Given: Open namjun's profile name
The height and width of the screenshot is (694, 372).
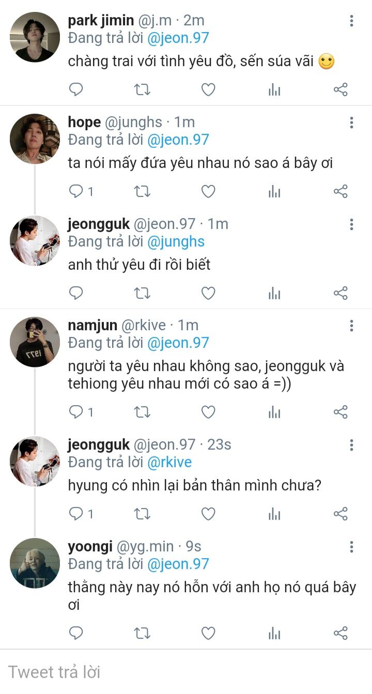Looking at the screenshot, I should pyautogui.click(x=92, y=325).
